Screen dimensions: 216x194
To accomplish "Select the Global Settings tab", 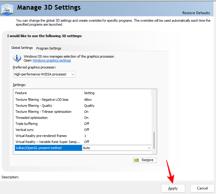I will (x=22, y=48).
